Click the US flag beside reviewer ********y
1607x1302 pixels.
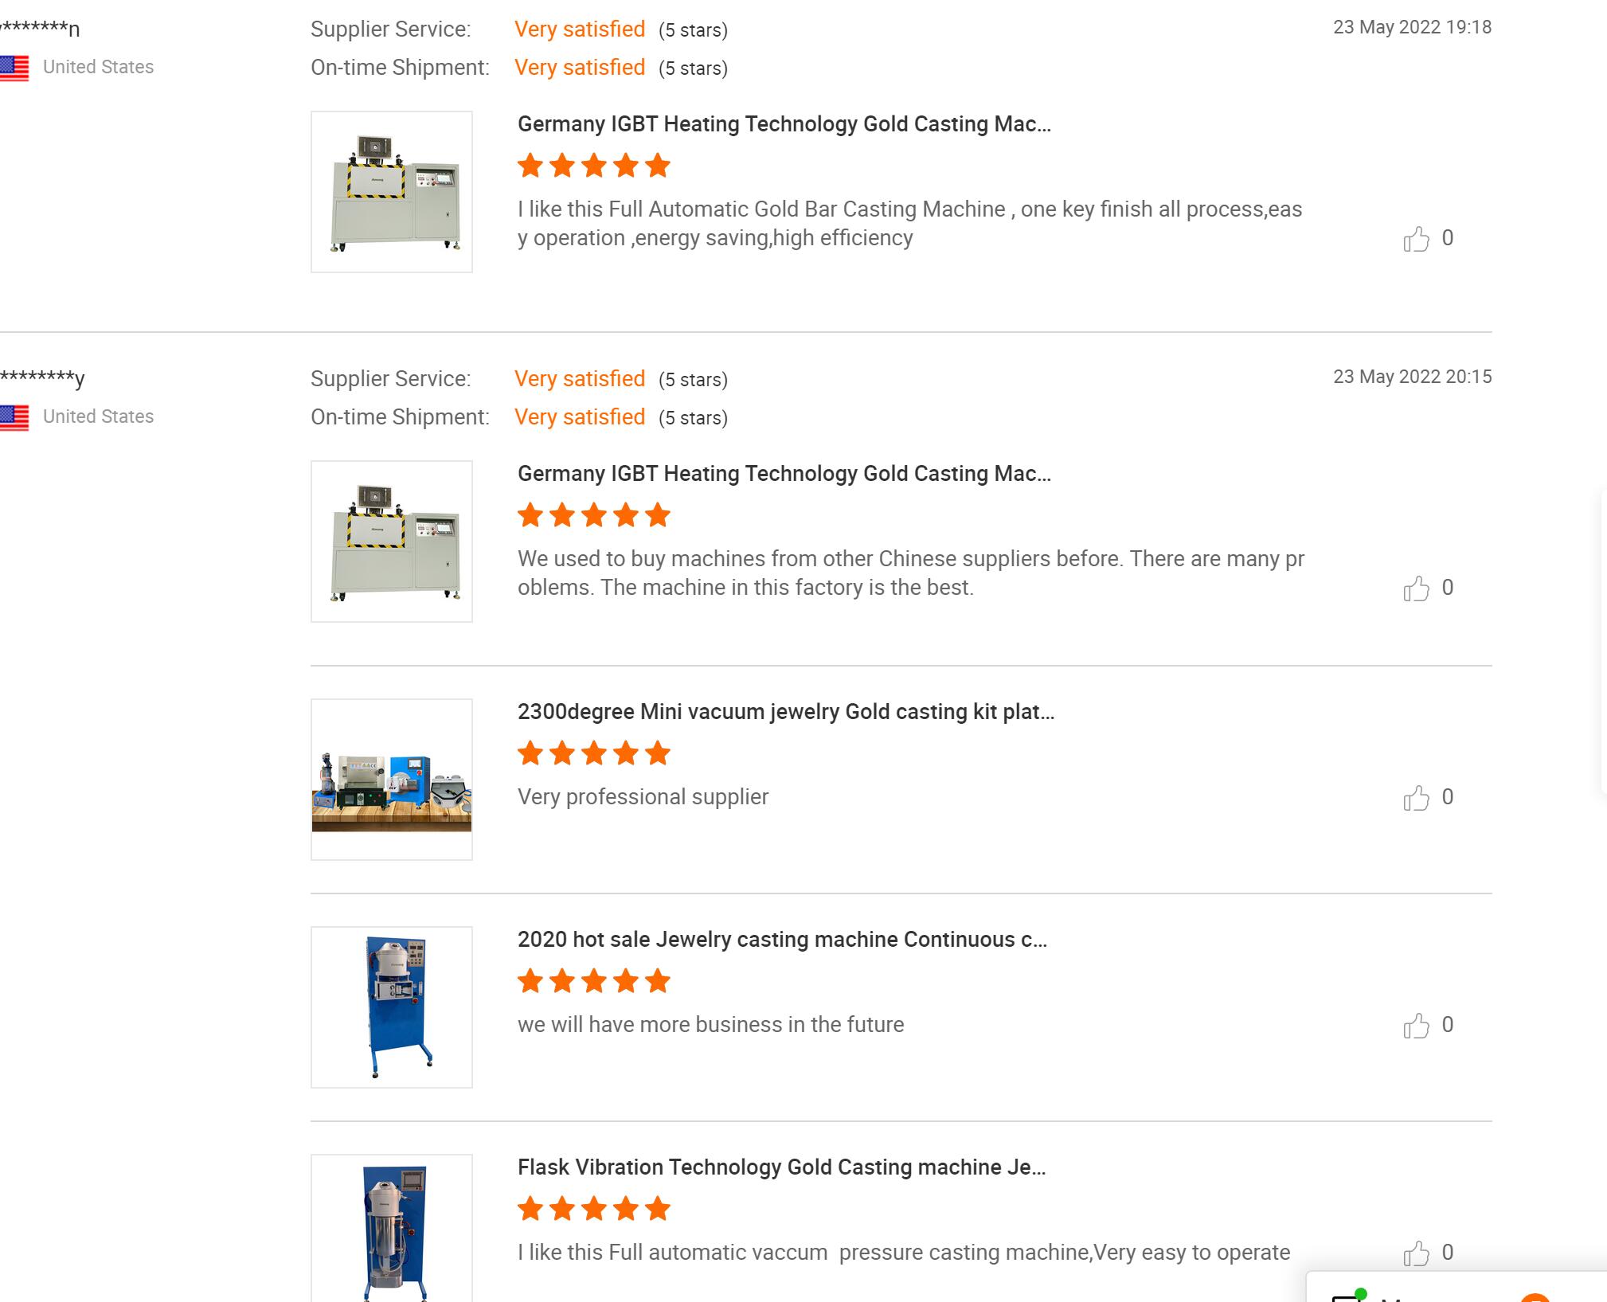pyautogui.click(x=14, y=417)
